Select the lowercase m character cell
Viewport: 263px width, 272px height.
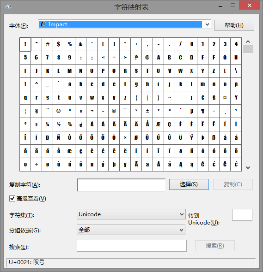[x=203, y=84]
